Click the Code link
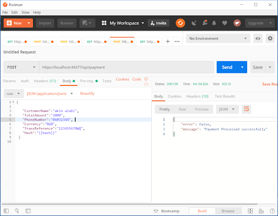The width and height of the screenshot is (278, 216). [x=136, y=79]
